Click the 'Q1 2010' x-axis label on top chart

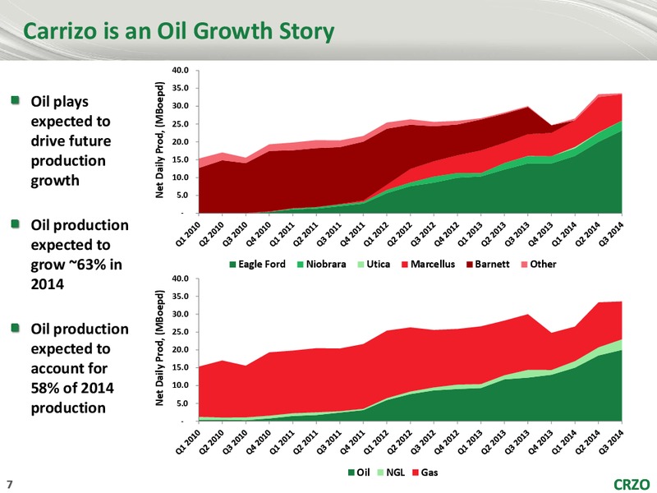188,233
